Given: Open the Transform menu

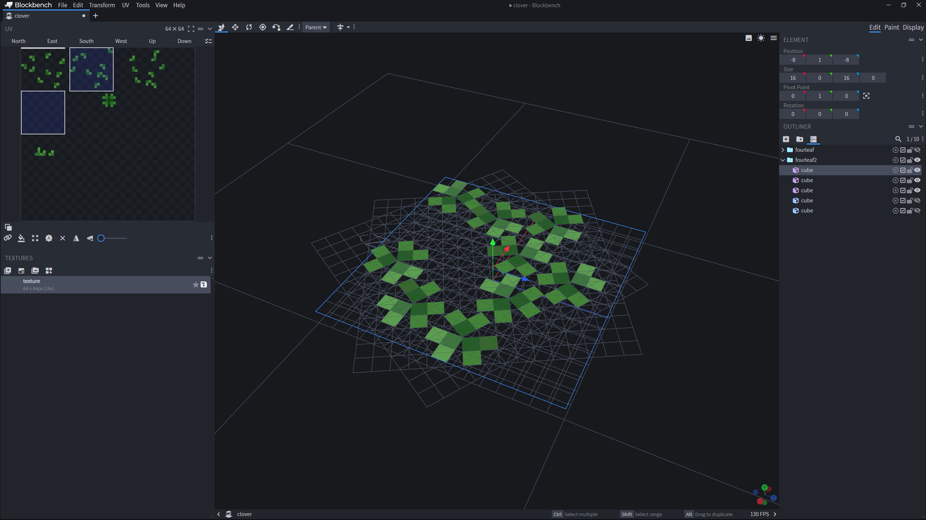Looking at the screenshot, I should pos(102,5).
